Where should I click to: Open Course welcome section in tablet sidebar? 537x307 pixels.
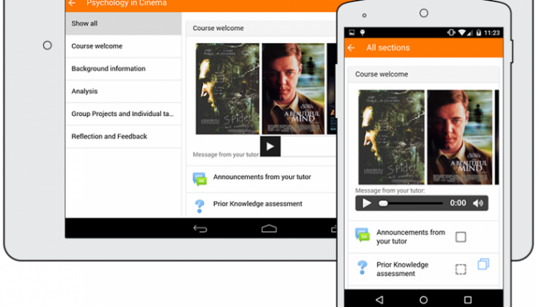(123, 46)
